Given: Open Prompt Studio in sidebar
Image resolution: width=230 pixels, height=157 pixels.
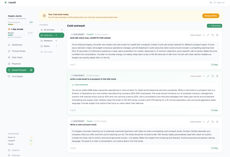Looking at the screenshot, I should (x=20, y=51).
